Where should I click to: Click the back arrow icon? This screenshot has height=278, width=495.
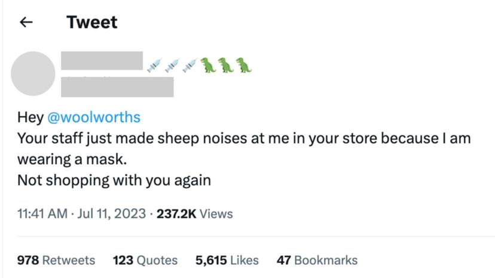(x=25, y=23)
